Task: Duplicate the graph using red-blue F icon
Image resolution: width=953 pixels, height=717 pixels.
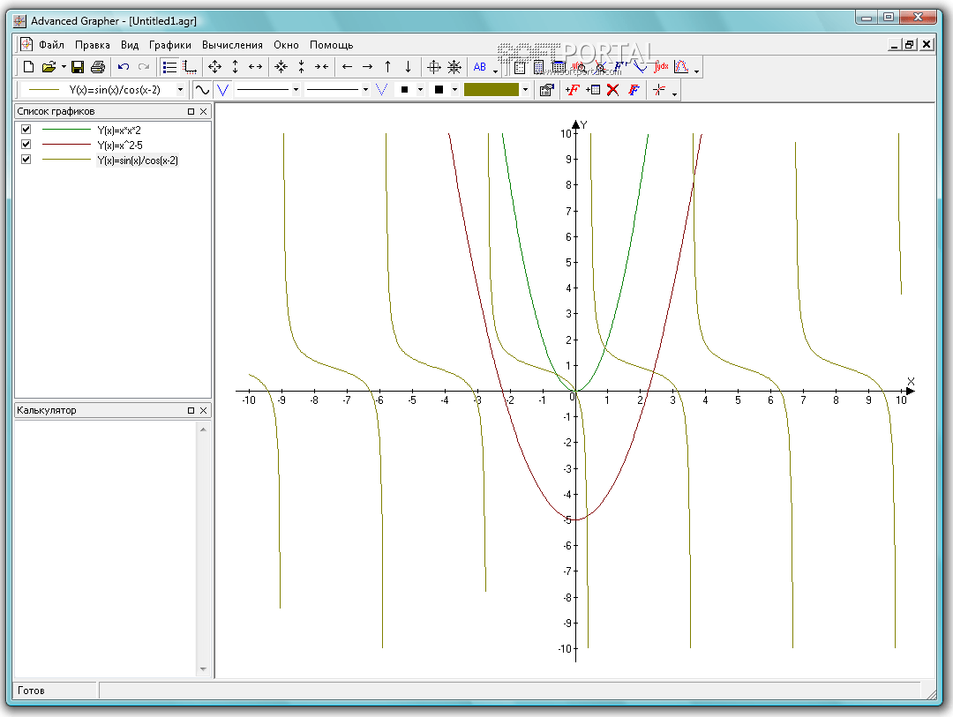Action: coord(634,90)
